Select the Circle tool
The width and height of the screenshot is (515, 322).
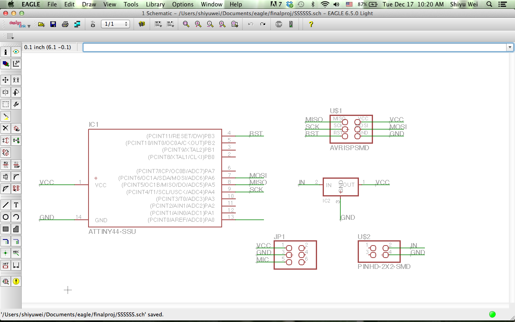click(6, 217)
